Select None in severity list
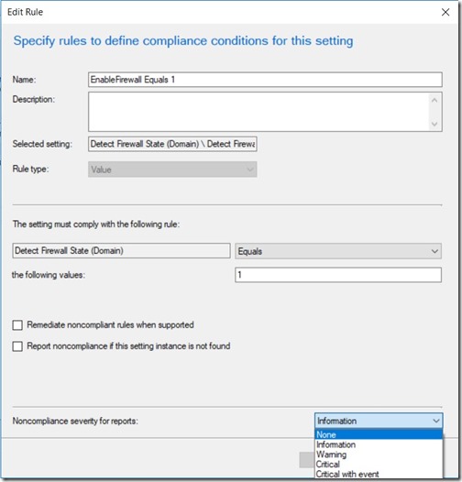 tap(379, 434)
